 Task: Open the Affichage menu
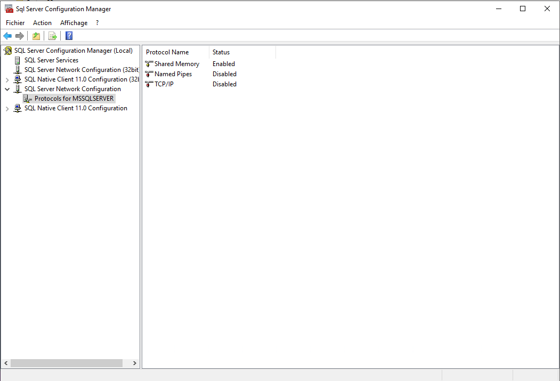74,23
